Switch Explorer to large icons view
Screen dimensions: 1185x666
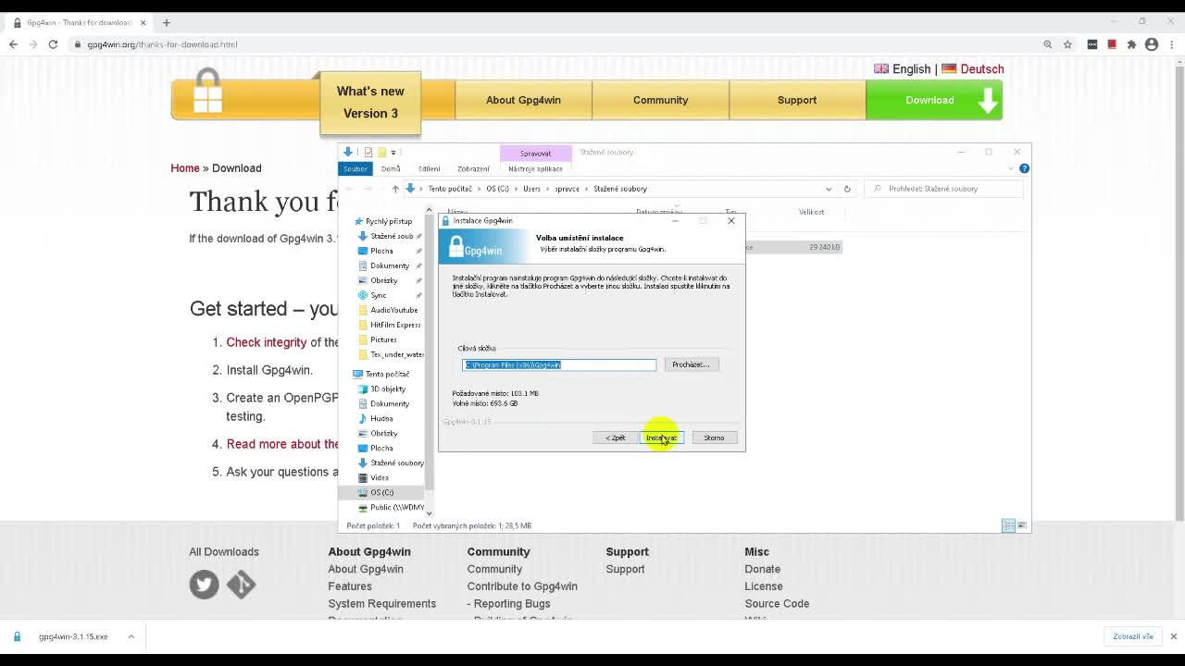1022,525
